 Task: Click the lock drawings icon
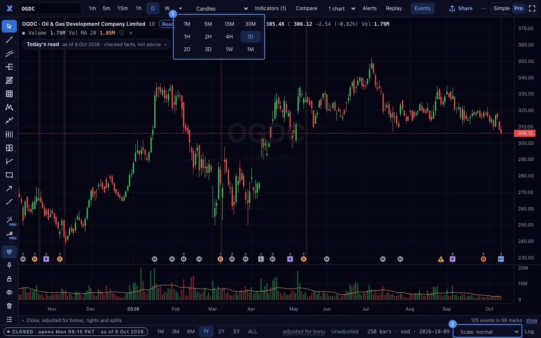click(x=9, y=279)
